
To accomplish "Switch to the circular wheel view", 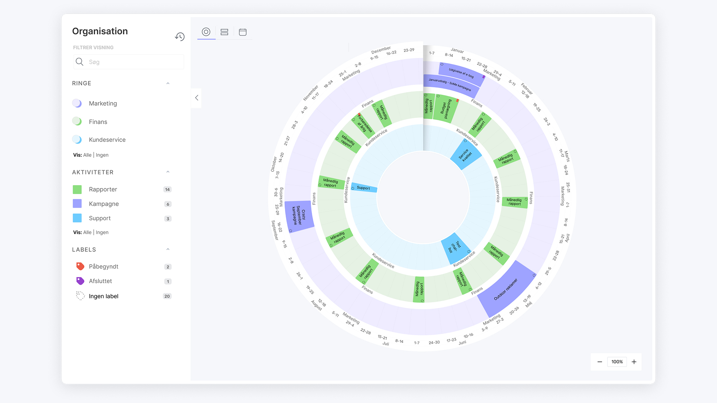I will [206, 32].
